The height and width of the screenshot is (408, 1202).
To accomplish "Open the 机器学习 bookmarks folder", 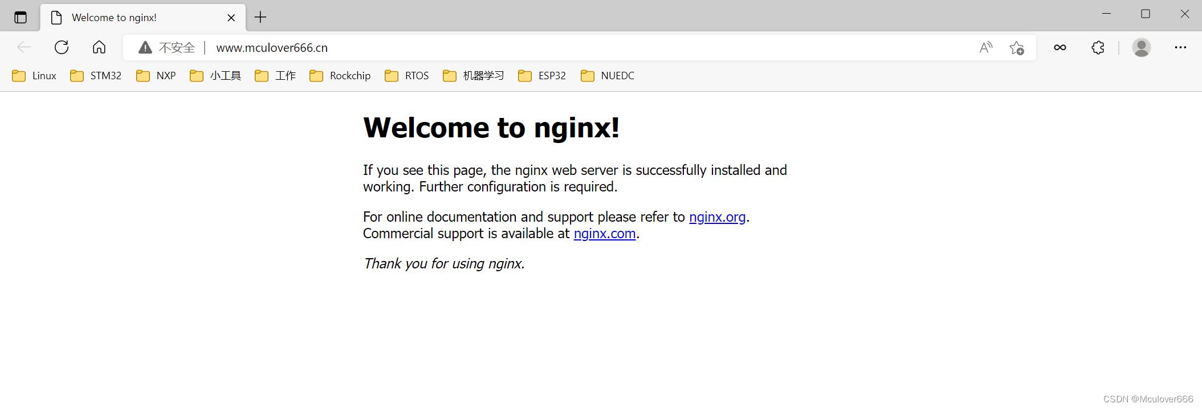I will click(474, 76).
